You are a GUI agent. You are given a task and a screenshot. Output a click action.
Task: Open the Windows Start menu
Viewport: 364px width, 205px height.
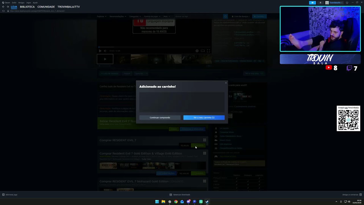coord(157,202)
